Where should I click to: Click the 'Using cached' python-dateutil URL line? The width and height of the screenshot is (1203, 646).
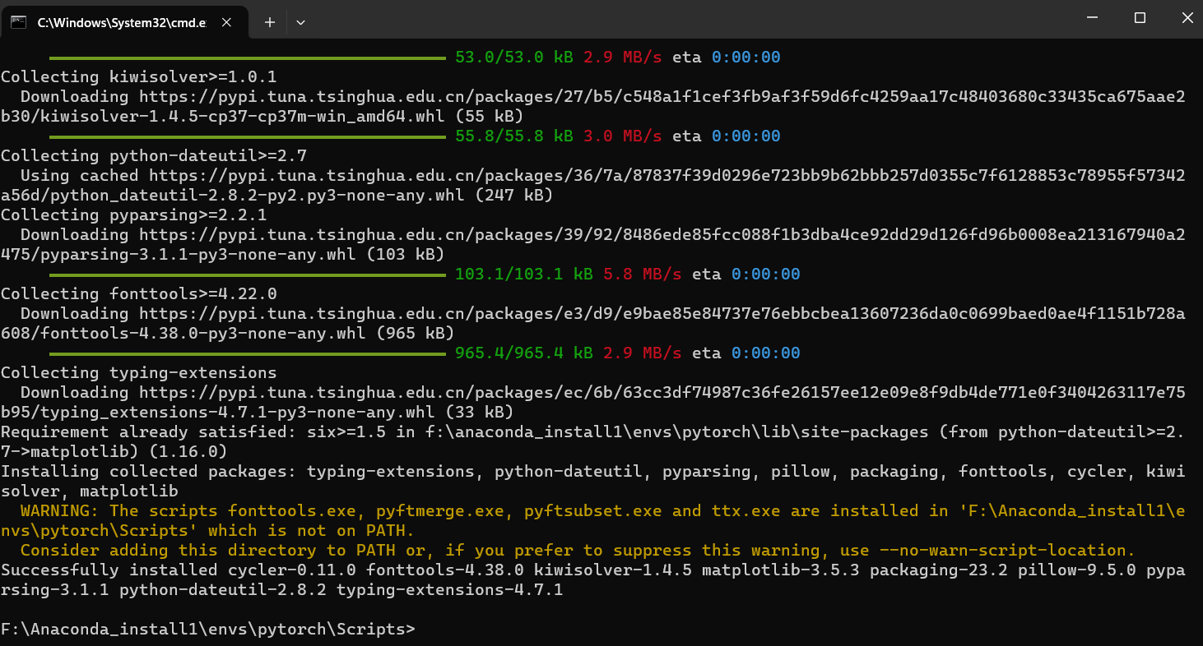tap(602, 176)
